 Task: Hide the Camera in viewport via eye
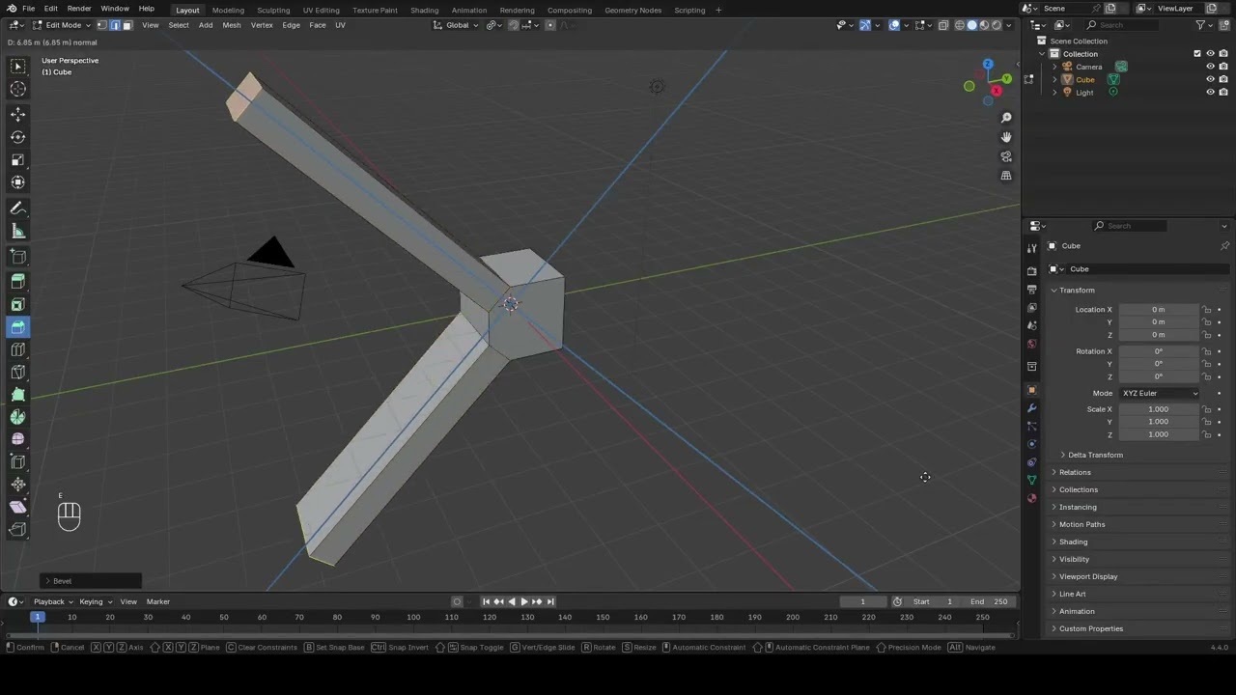coord(1210,67)
